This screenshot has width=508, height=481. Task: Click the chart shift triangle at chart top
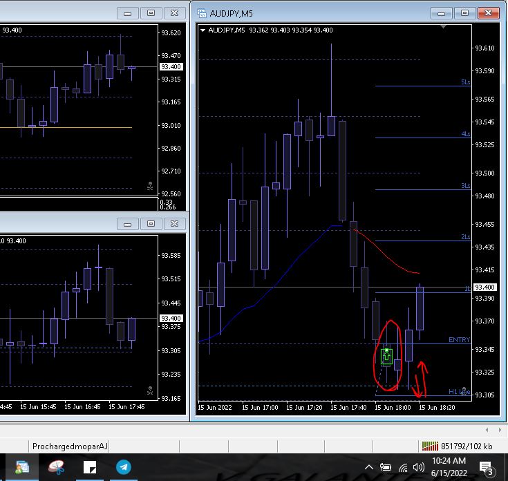click(443, 27)
